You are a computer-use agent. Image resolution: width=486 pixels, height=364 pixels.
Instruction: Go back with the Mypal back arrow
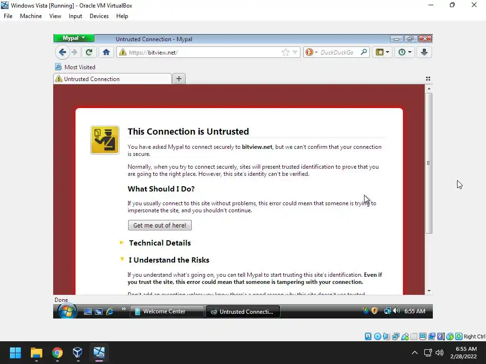(62, 52)
